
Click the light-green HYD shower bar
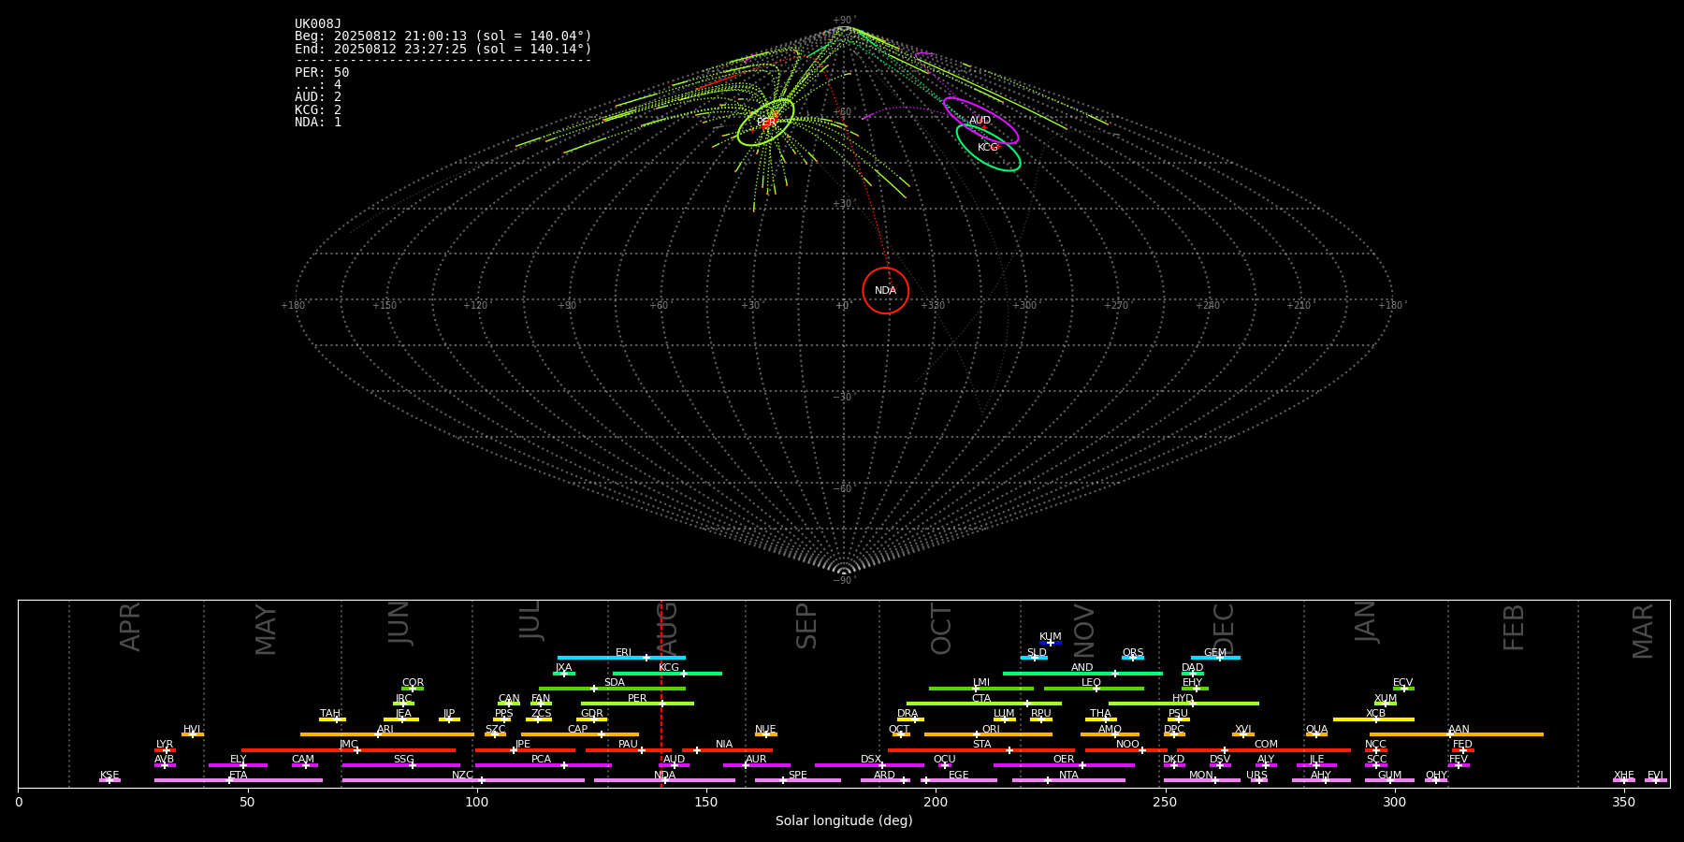[1183, 704]
